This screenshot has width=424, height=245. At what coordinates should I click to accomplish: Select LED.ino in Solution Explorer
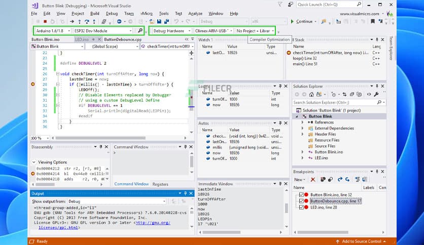point(321,158)
